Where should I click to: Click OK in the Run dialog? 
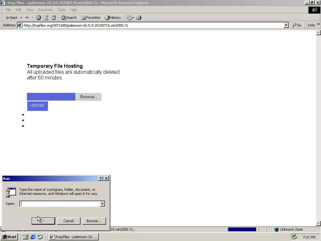(43, 221)
